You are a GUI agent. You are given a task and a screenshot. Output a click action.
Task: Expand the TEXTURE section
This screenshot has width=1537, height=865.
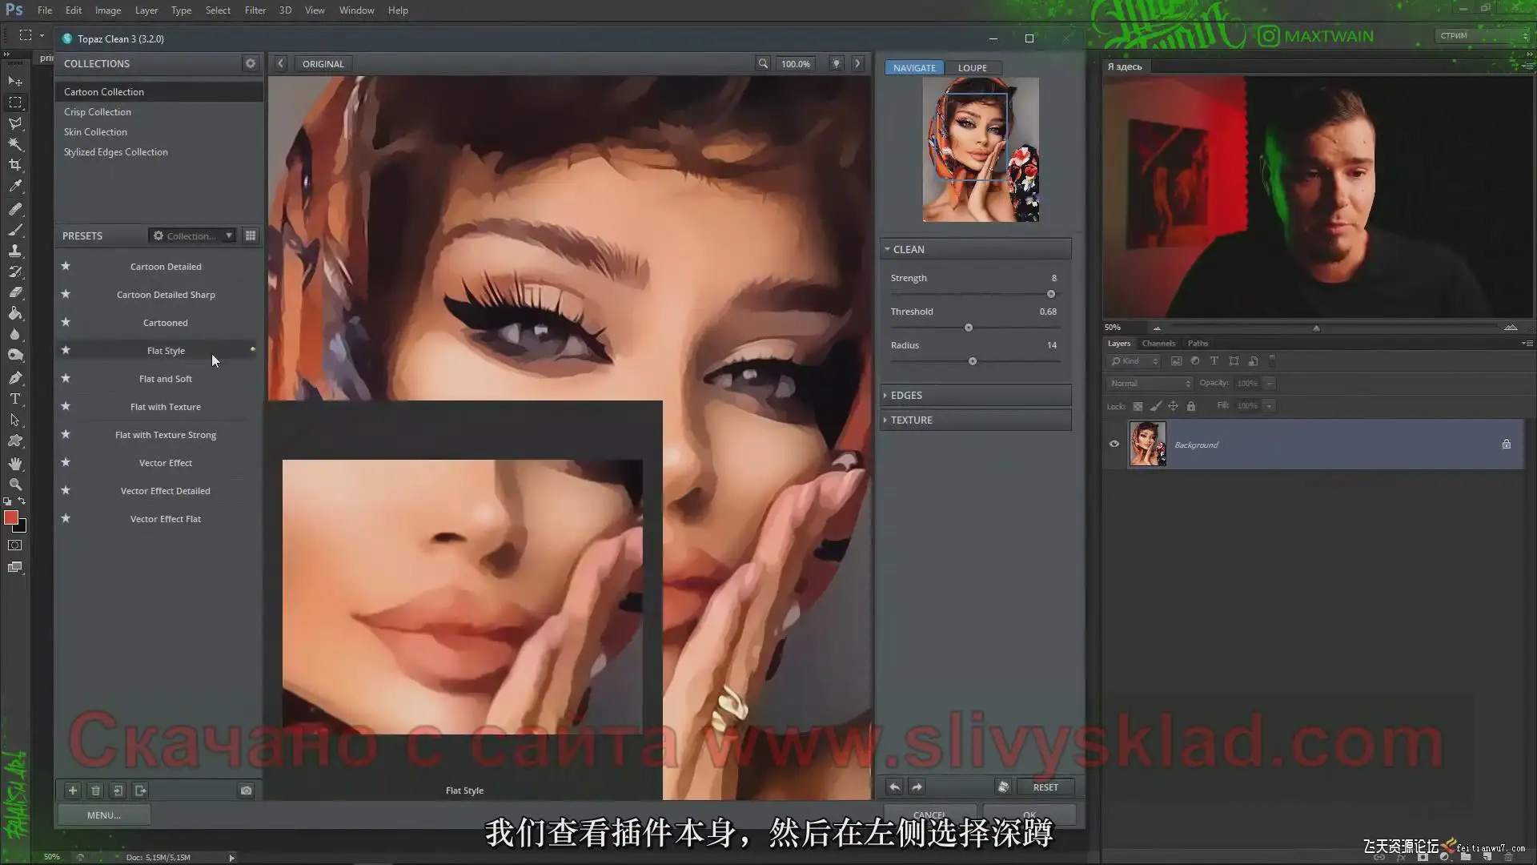pos(911,420)
